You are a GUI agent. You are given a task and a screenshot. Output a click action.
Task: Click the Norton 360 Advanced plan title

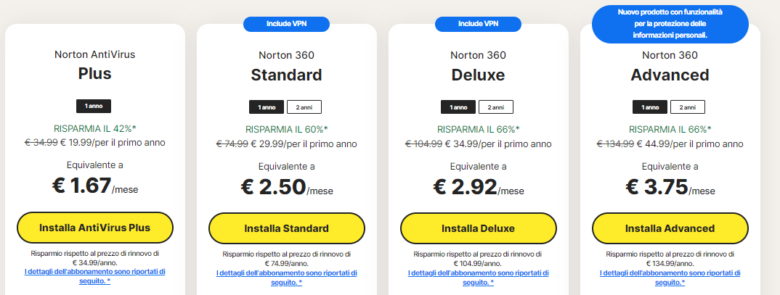670,75
